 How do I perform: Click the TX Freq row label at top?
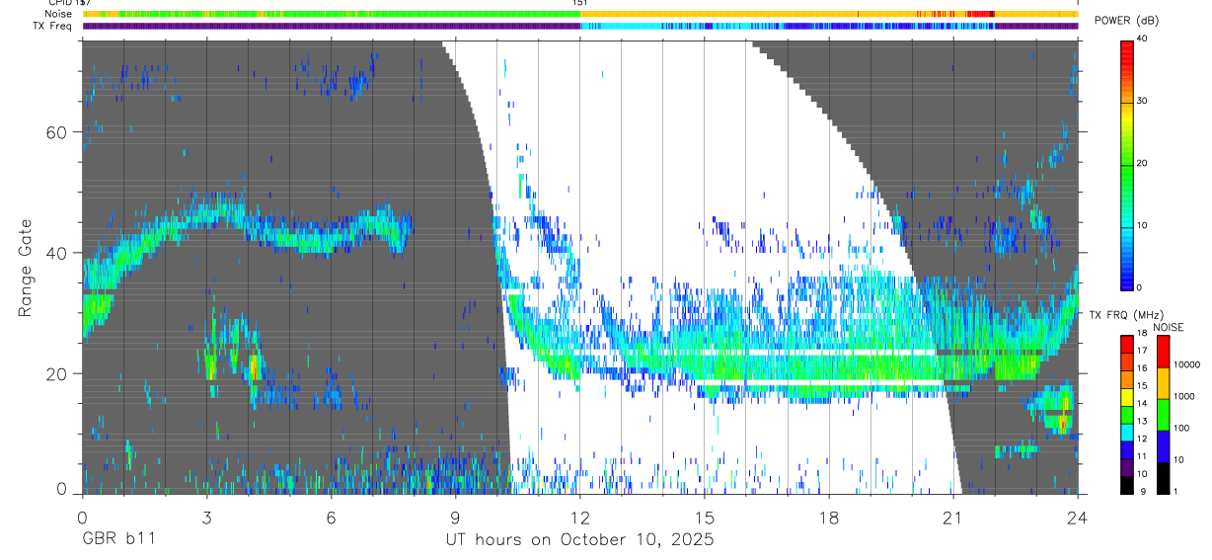[x=54, y=26]
